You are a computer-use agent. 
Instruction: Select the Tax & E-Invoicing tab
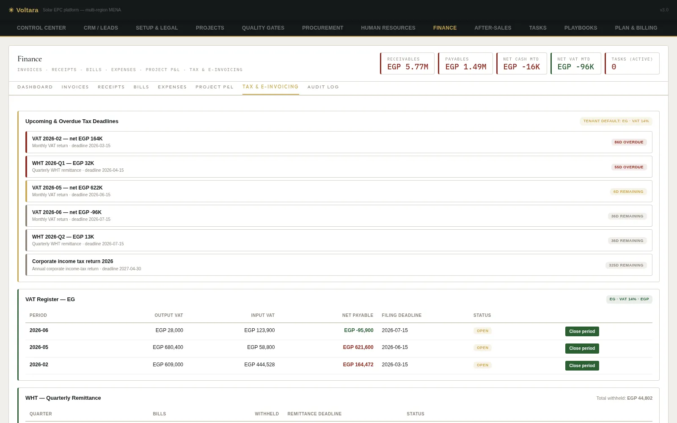(x=270, y=87)
